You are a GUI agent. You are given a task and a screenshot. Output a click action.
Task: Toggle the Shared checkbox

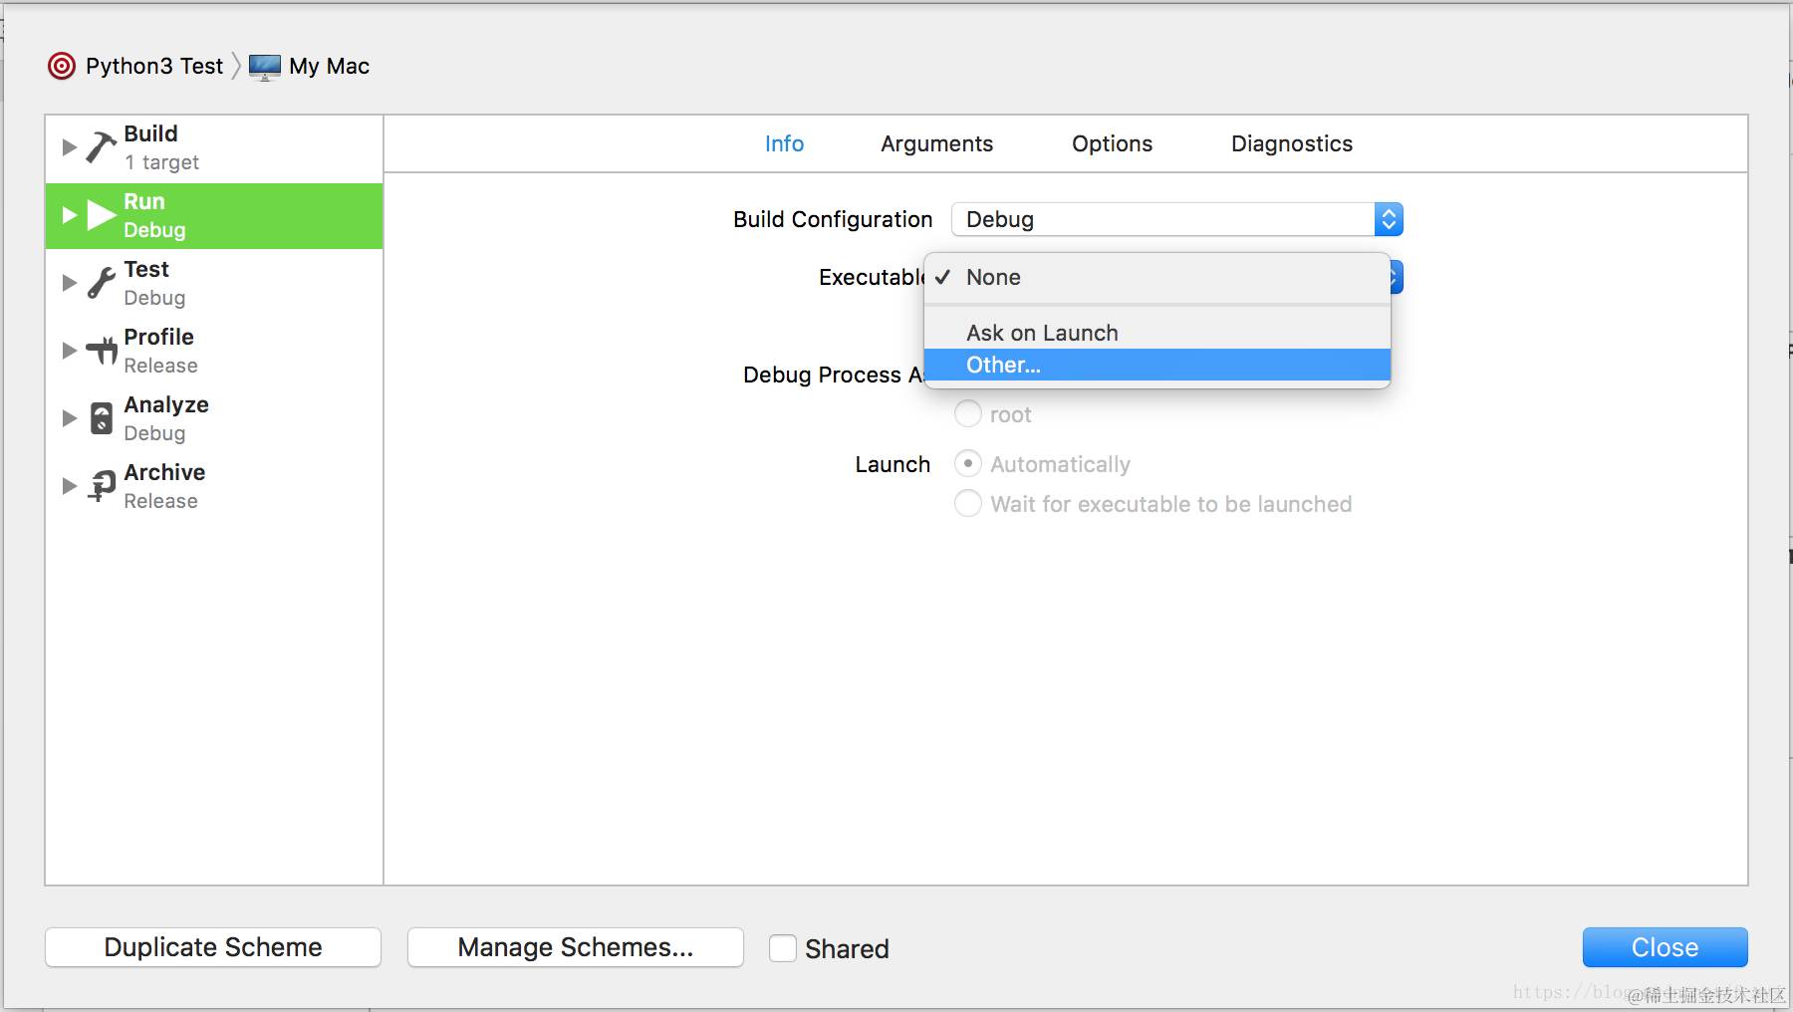click(783, 948)
